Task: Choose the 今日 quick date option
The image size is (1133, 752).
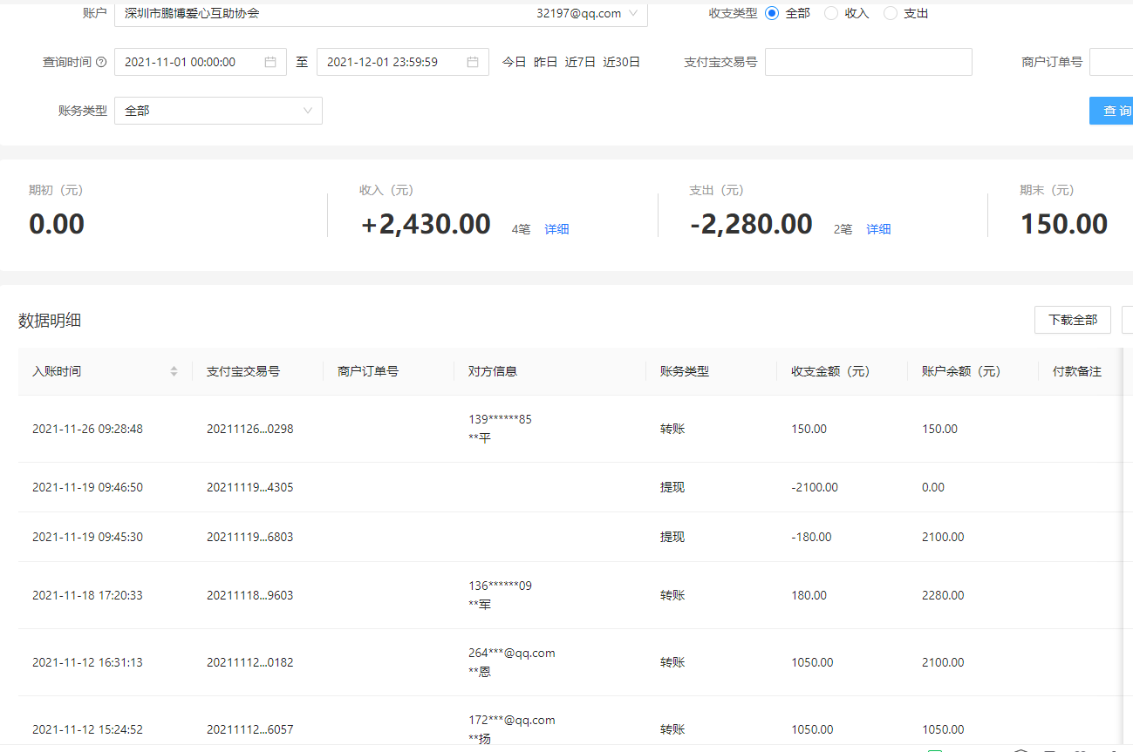Action: [x=514, y=62]
